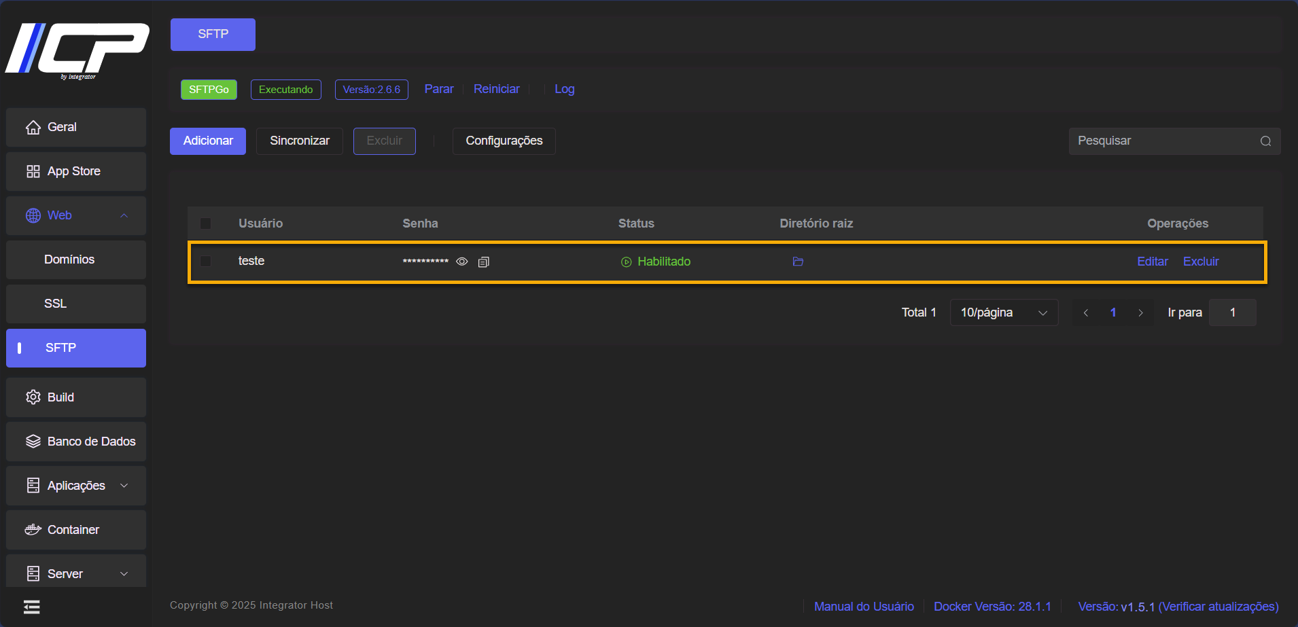Copy the password for user teste

tap(483, 262)
